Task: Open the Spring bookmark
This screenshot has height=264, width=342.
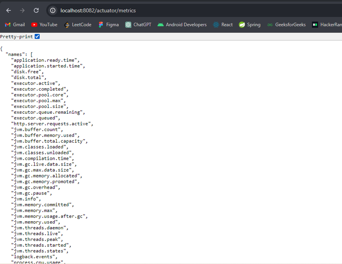Action: tap(250, 25)
